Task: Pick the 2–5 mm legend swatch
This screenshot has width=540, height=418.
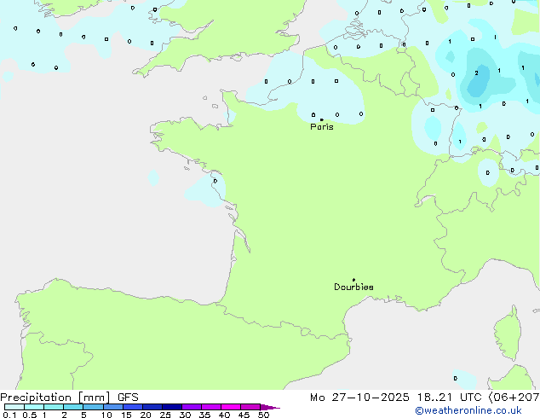Action: tap(73, 407)
